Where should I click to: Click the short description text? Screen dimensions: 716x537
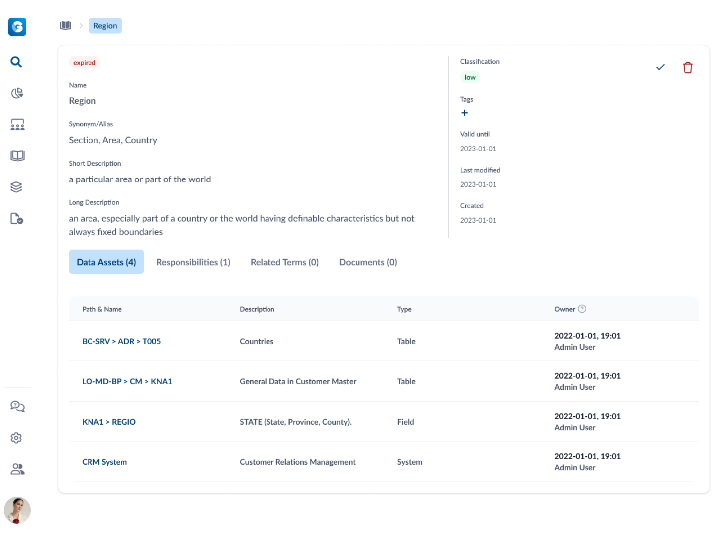tap(140, 179)
